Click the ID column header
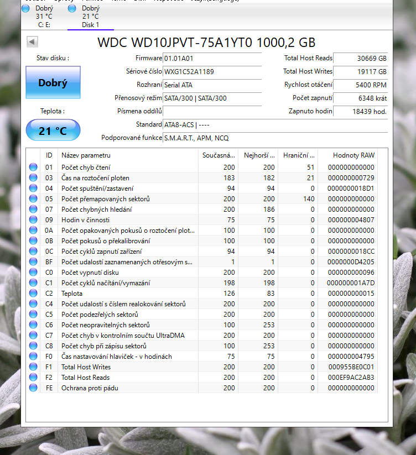 (49, 155)
